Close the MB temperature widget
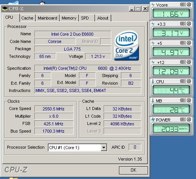Screen dimensions: 196x179 (189, 100)
